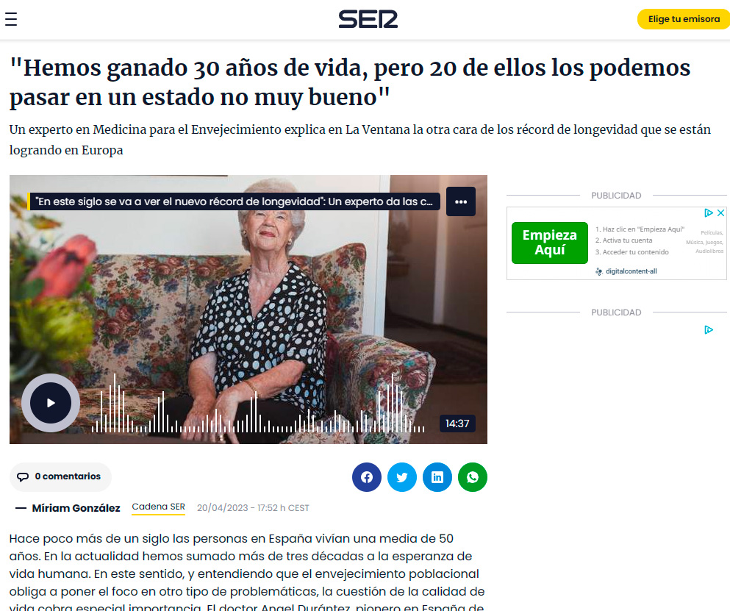730x611 pixels.
Task: Click the SER logo
Action: (x=368, y=19)
